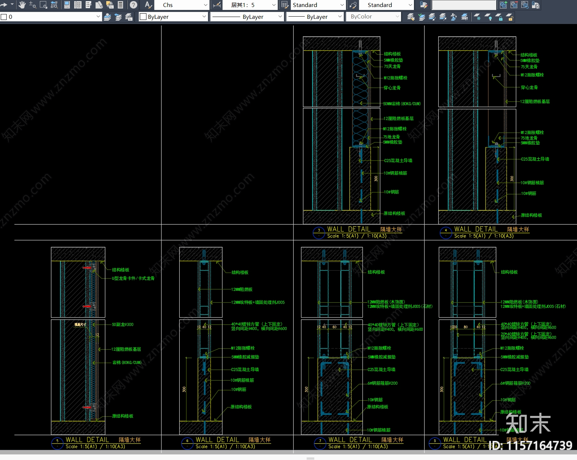This screenshot has height=460, width=577.
Task: Select detail 5 WALL DETAIL title text
Action: click(x=87, y=440)
